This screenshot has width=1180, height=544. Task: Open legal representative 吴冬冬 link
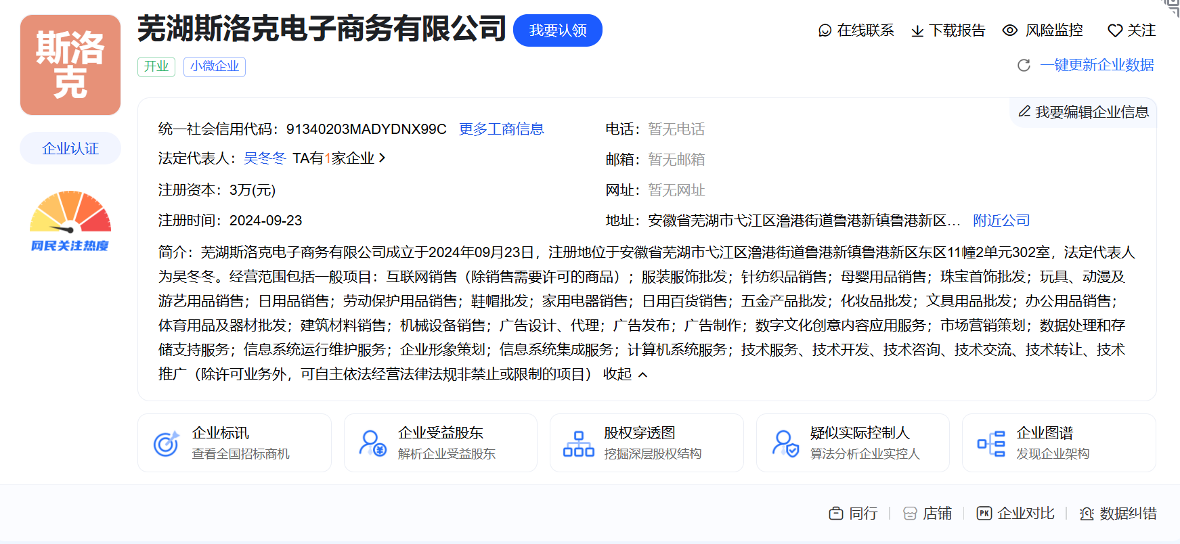tap(265, 158)
